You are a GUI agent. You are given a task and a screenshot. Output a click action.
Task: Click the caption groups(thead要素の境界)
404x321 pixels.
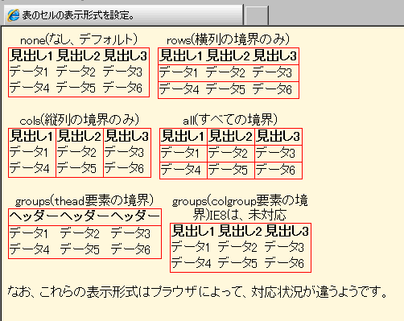click(x=85, y=200)
